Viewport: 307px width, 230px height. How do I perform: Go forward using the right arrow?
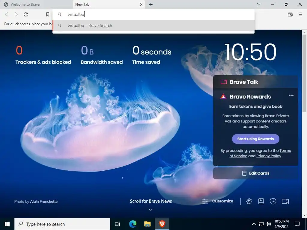(16, 14)
